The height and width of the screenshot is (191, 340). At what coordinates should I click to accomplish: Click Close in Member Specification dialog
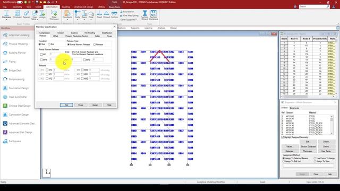coord(81,105)
